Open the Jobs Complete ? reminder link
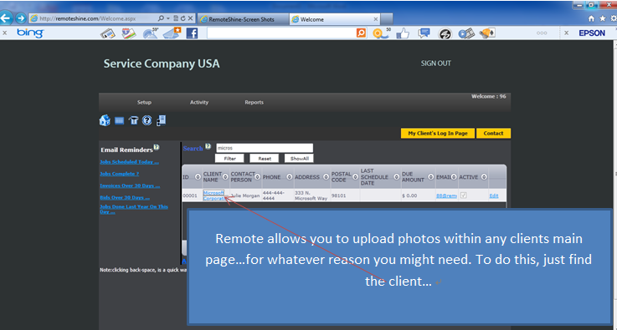The width and height of the screenshot is (617, 330). pos(119,174)
